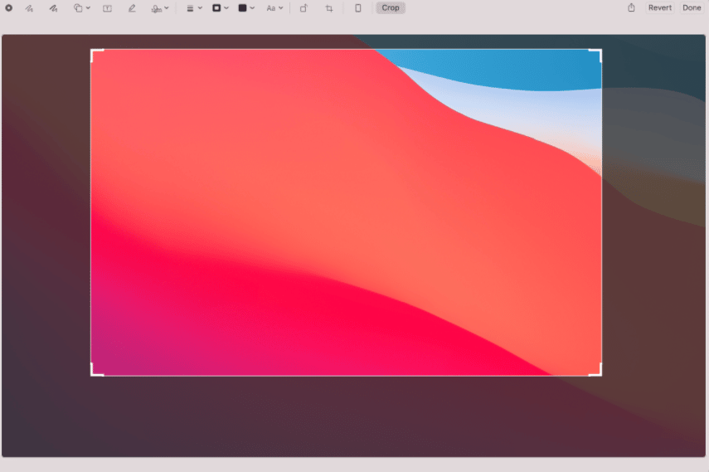Open the Fill Color dropdown arrow

(x=252, y=8)
